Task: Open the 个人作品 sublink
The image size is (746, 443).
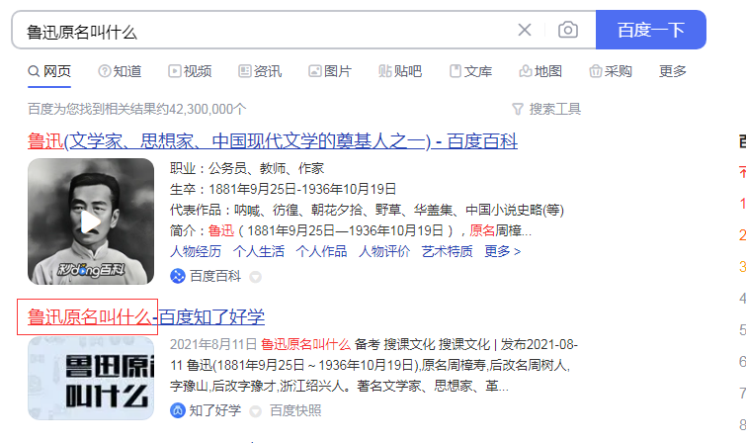Action: (321, 251)
